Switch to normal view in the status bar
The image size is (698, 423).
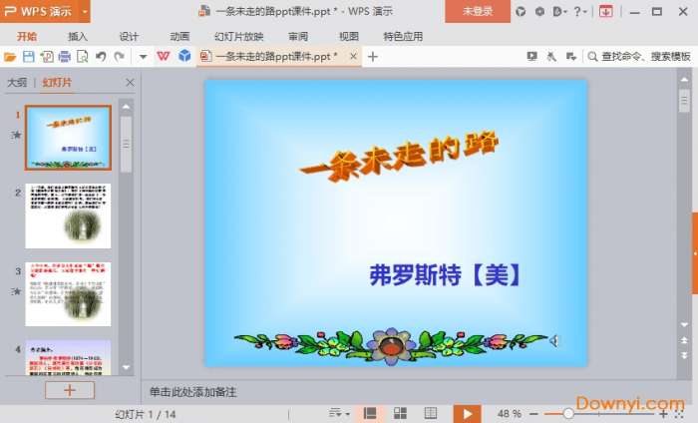370,414
